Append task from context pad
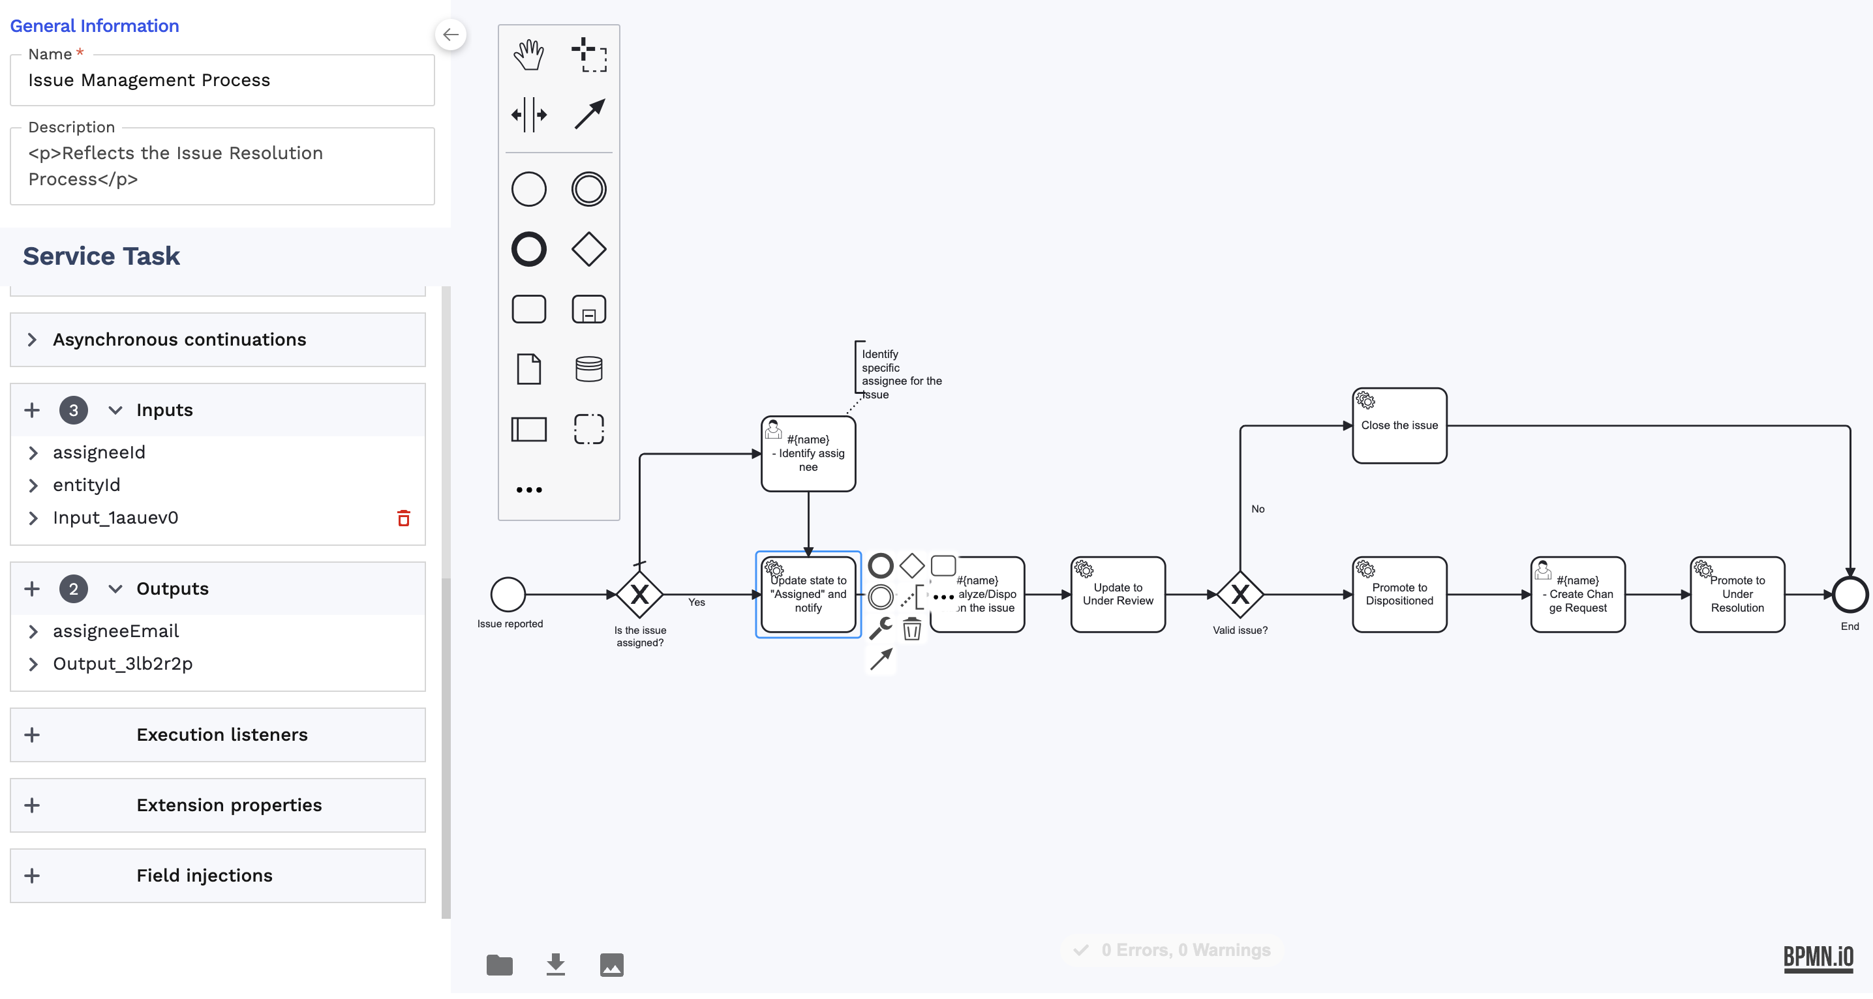Viewport: 1873px width, 999px height. (943, 565)
